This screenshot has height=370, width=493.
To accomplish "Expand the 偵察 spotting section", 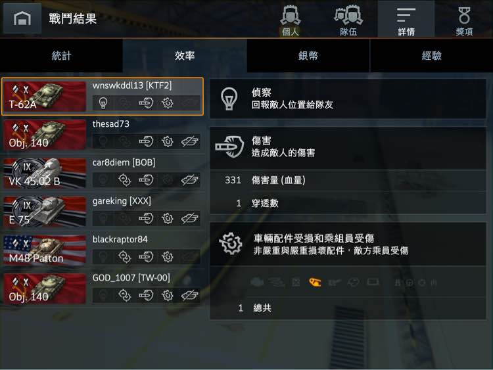I will (348, 99).
